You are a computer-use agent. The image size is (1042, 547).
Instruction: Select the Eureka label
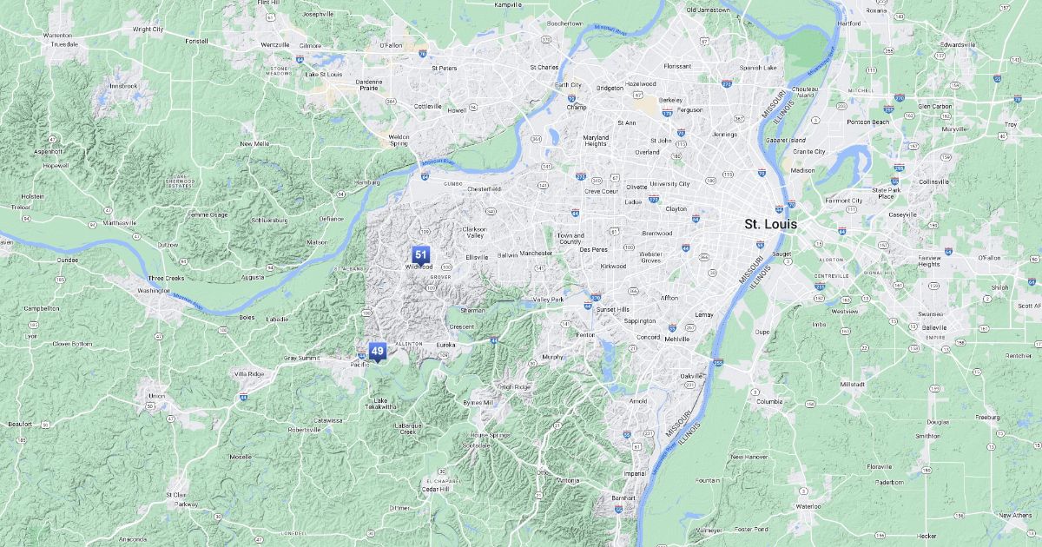click(x=445, y=345)
